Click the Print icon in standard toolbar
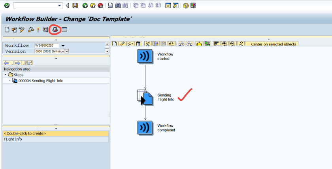This screenshot has height=169, width=332. point(110,6)
